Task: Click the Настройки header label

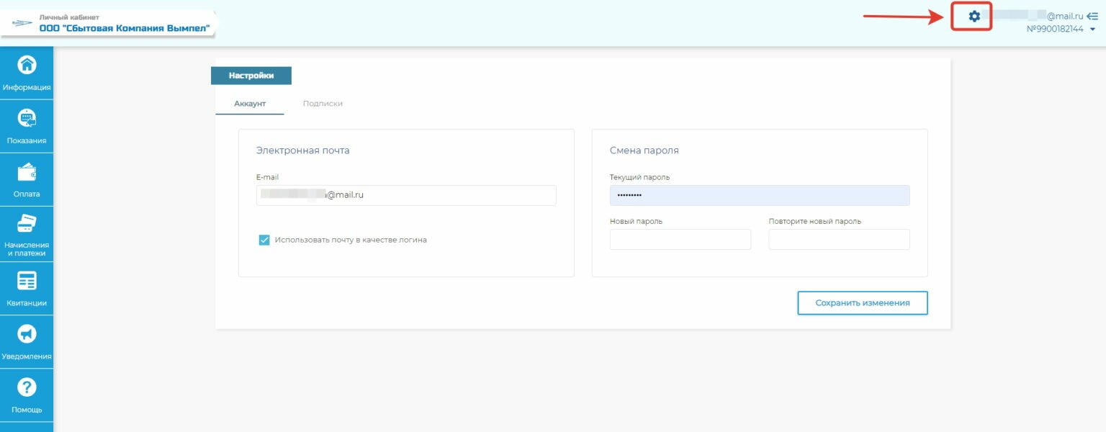Action: [x=251, y=76]
